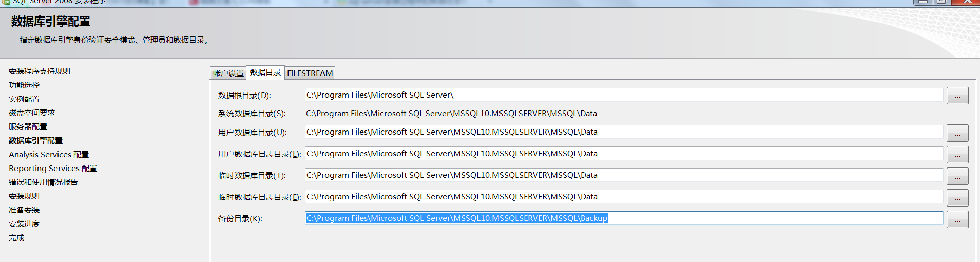Select Analysis Services 配置 step
Viewport: 980px width, 262px height.
[x=49, y=155]
